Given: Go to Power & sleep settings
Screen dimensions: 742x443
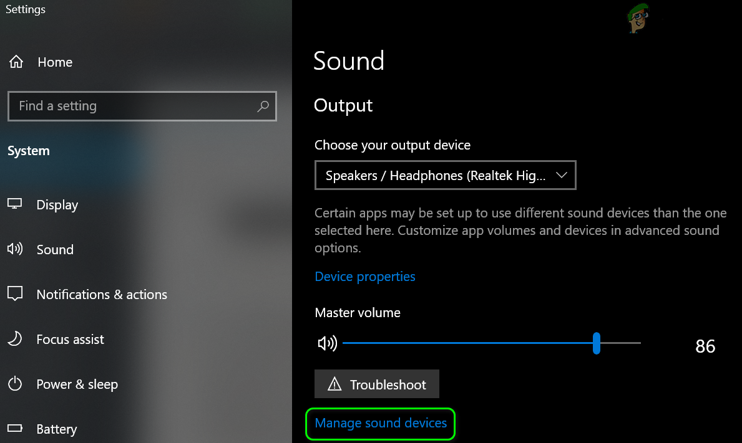Looking at the screenshot, I should tap(77, 384).
